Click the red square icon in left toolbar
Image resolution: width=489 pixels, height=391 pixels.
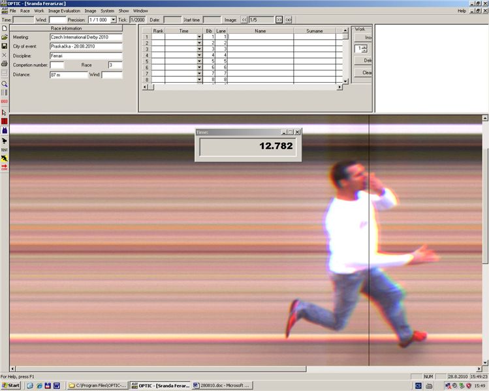tap(5, 121)
